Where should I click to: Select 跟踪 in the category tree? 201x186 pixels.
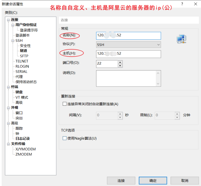19,128
